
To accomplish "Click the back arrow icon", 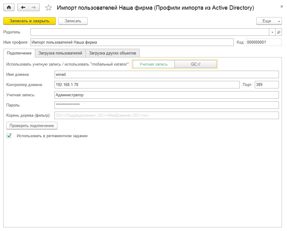I will (23, 7).
